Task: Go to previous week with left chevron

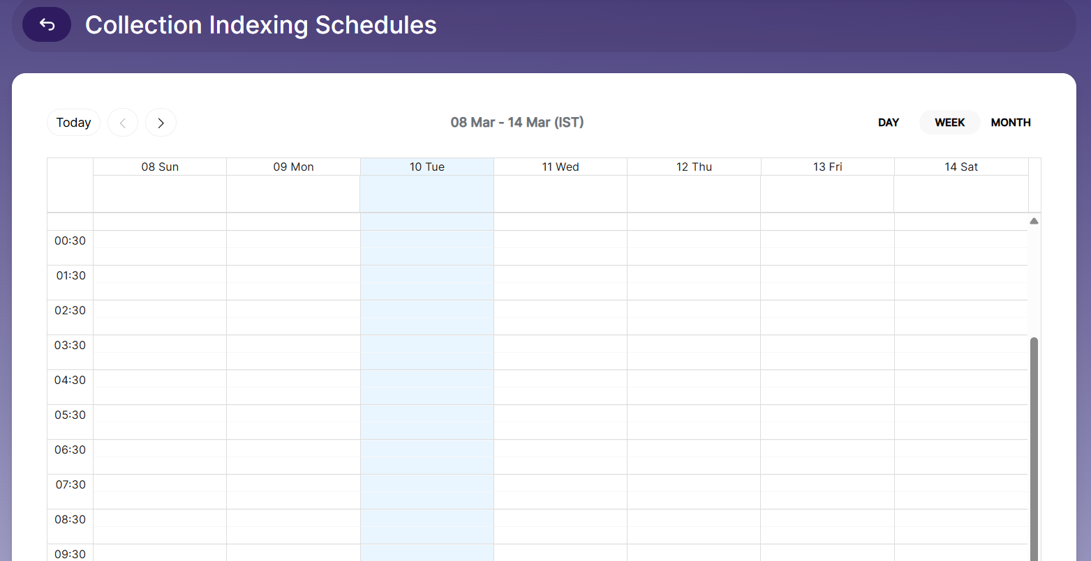Action: (123, 123)
